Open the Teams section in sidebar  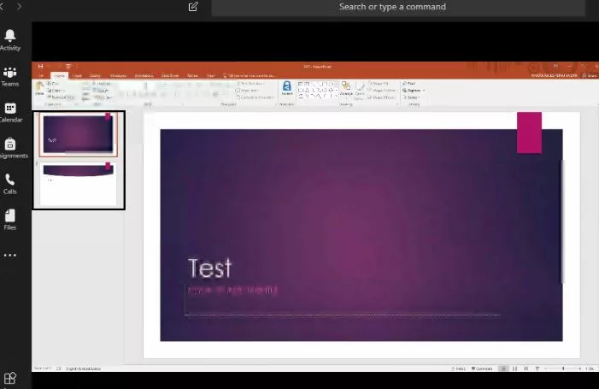pos(10,76)
